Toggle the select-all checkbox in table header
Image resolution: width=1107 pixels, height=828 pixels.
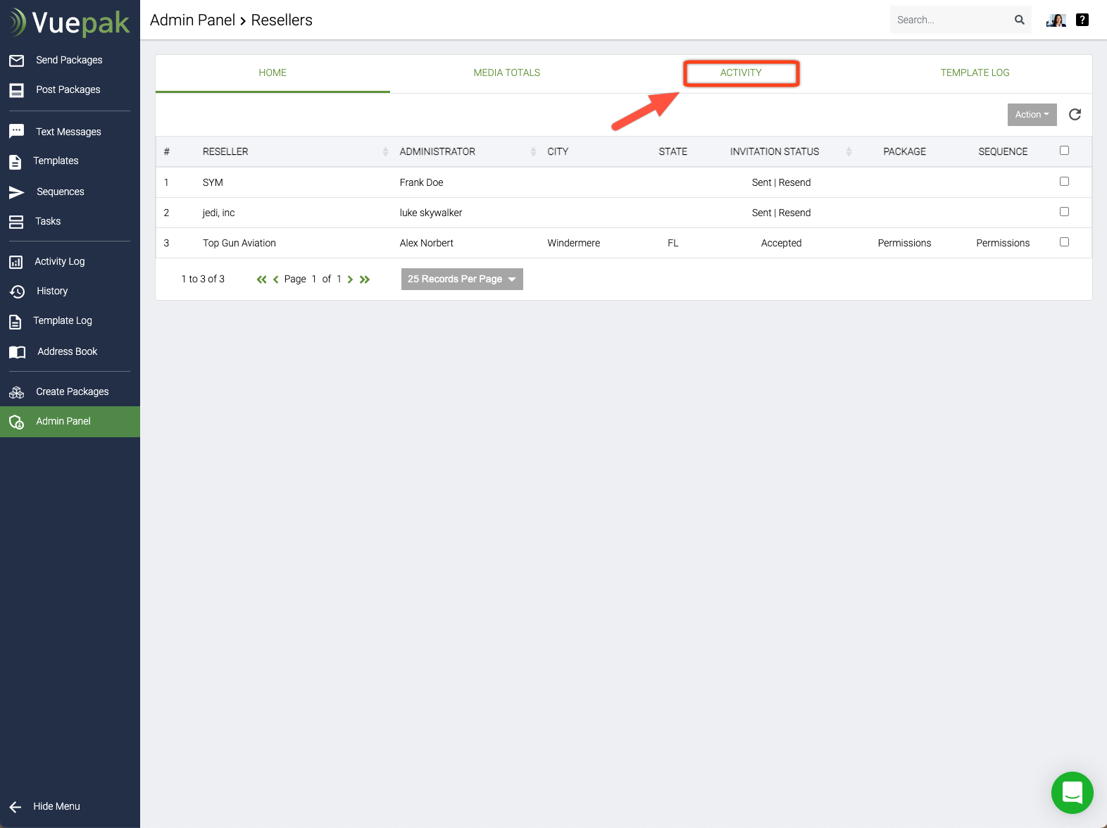pos(1064,151)
